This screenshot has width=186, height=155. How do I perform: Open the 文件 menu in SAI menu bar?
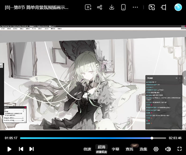tap(3, 29)
